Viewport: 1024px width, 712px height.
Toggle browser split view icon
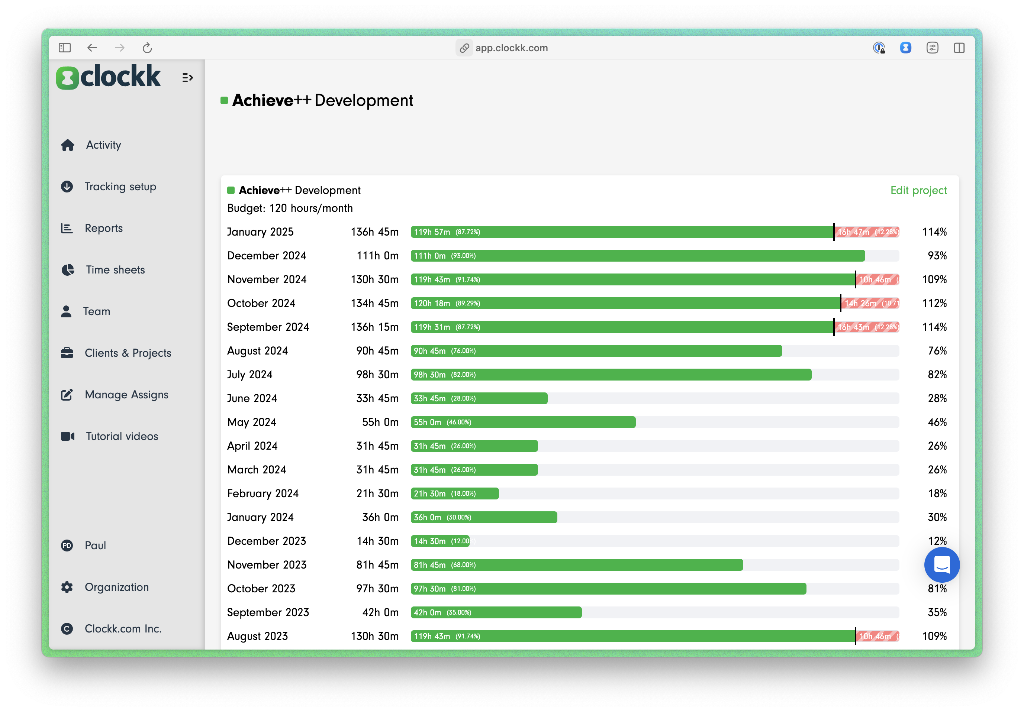coord(959,48)
